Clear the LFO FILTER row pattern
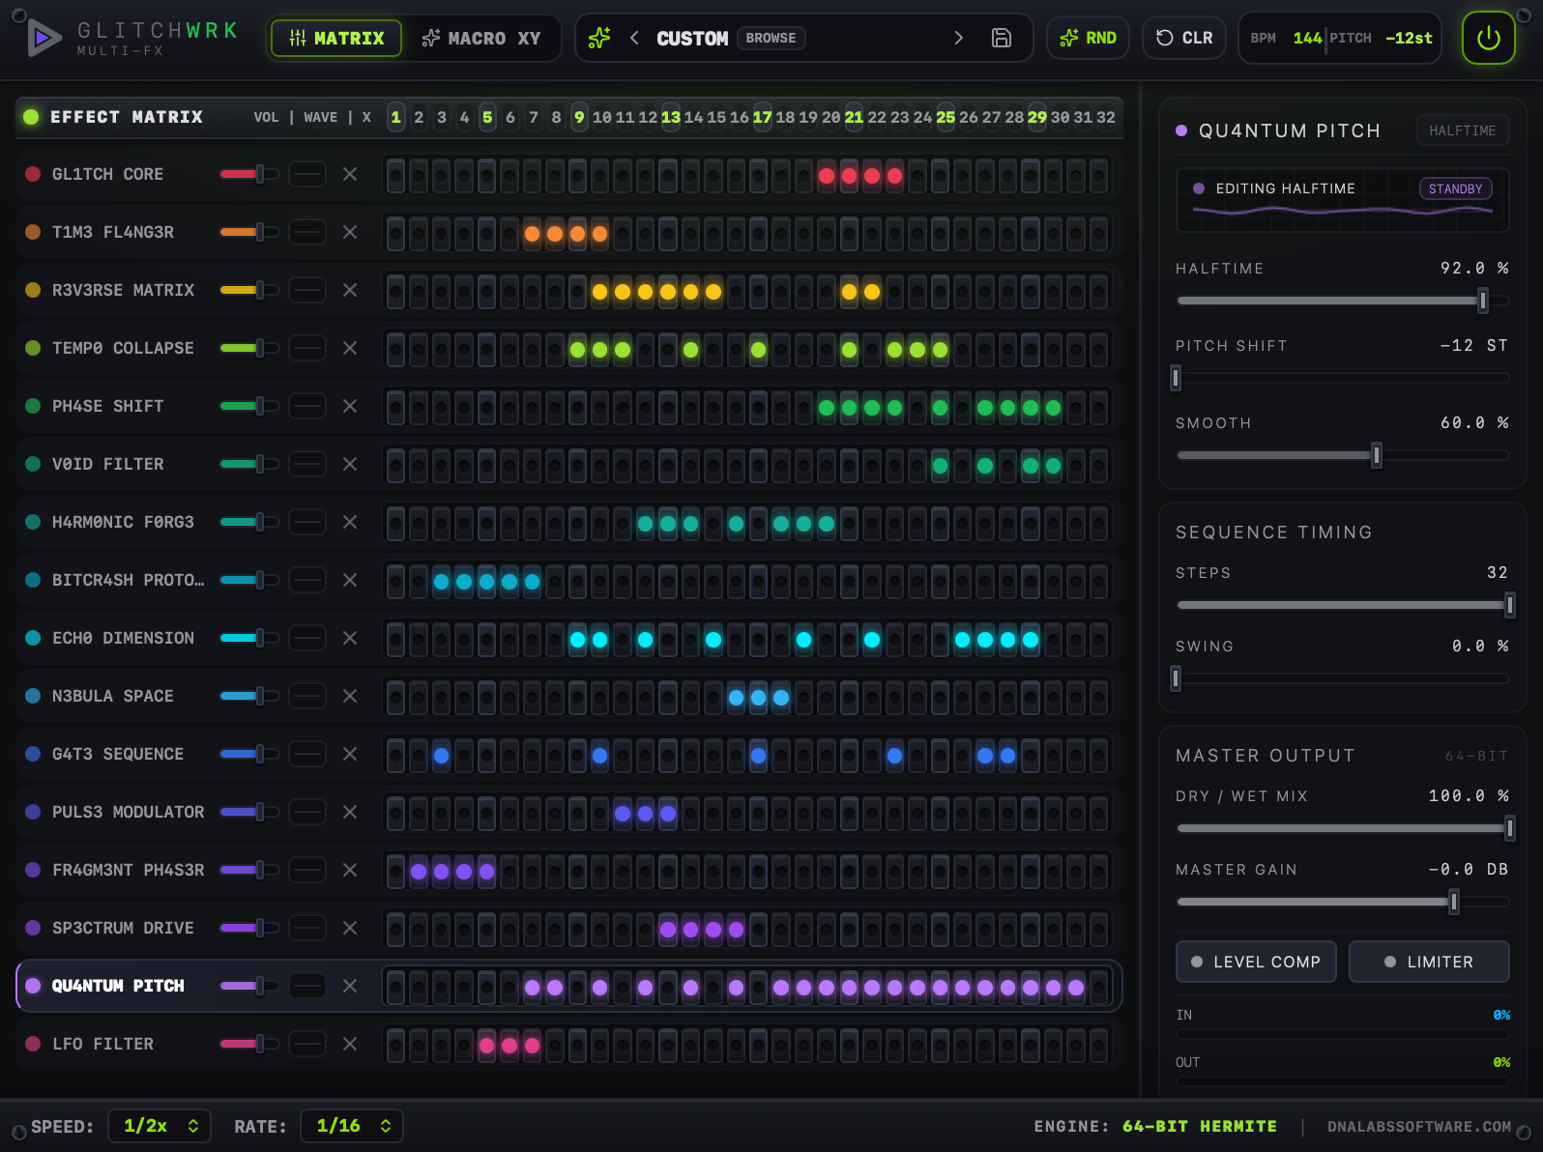The height and width of the screenshot is (1152, 1543). tap(350, 1044)
